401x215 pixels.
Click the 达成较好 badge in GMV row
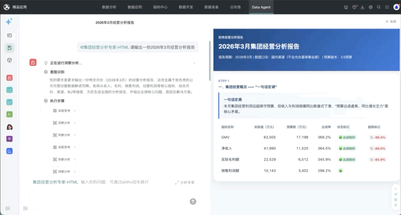[x=347, y=137]
